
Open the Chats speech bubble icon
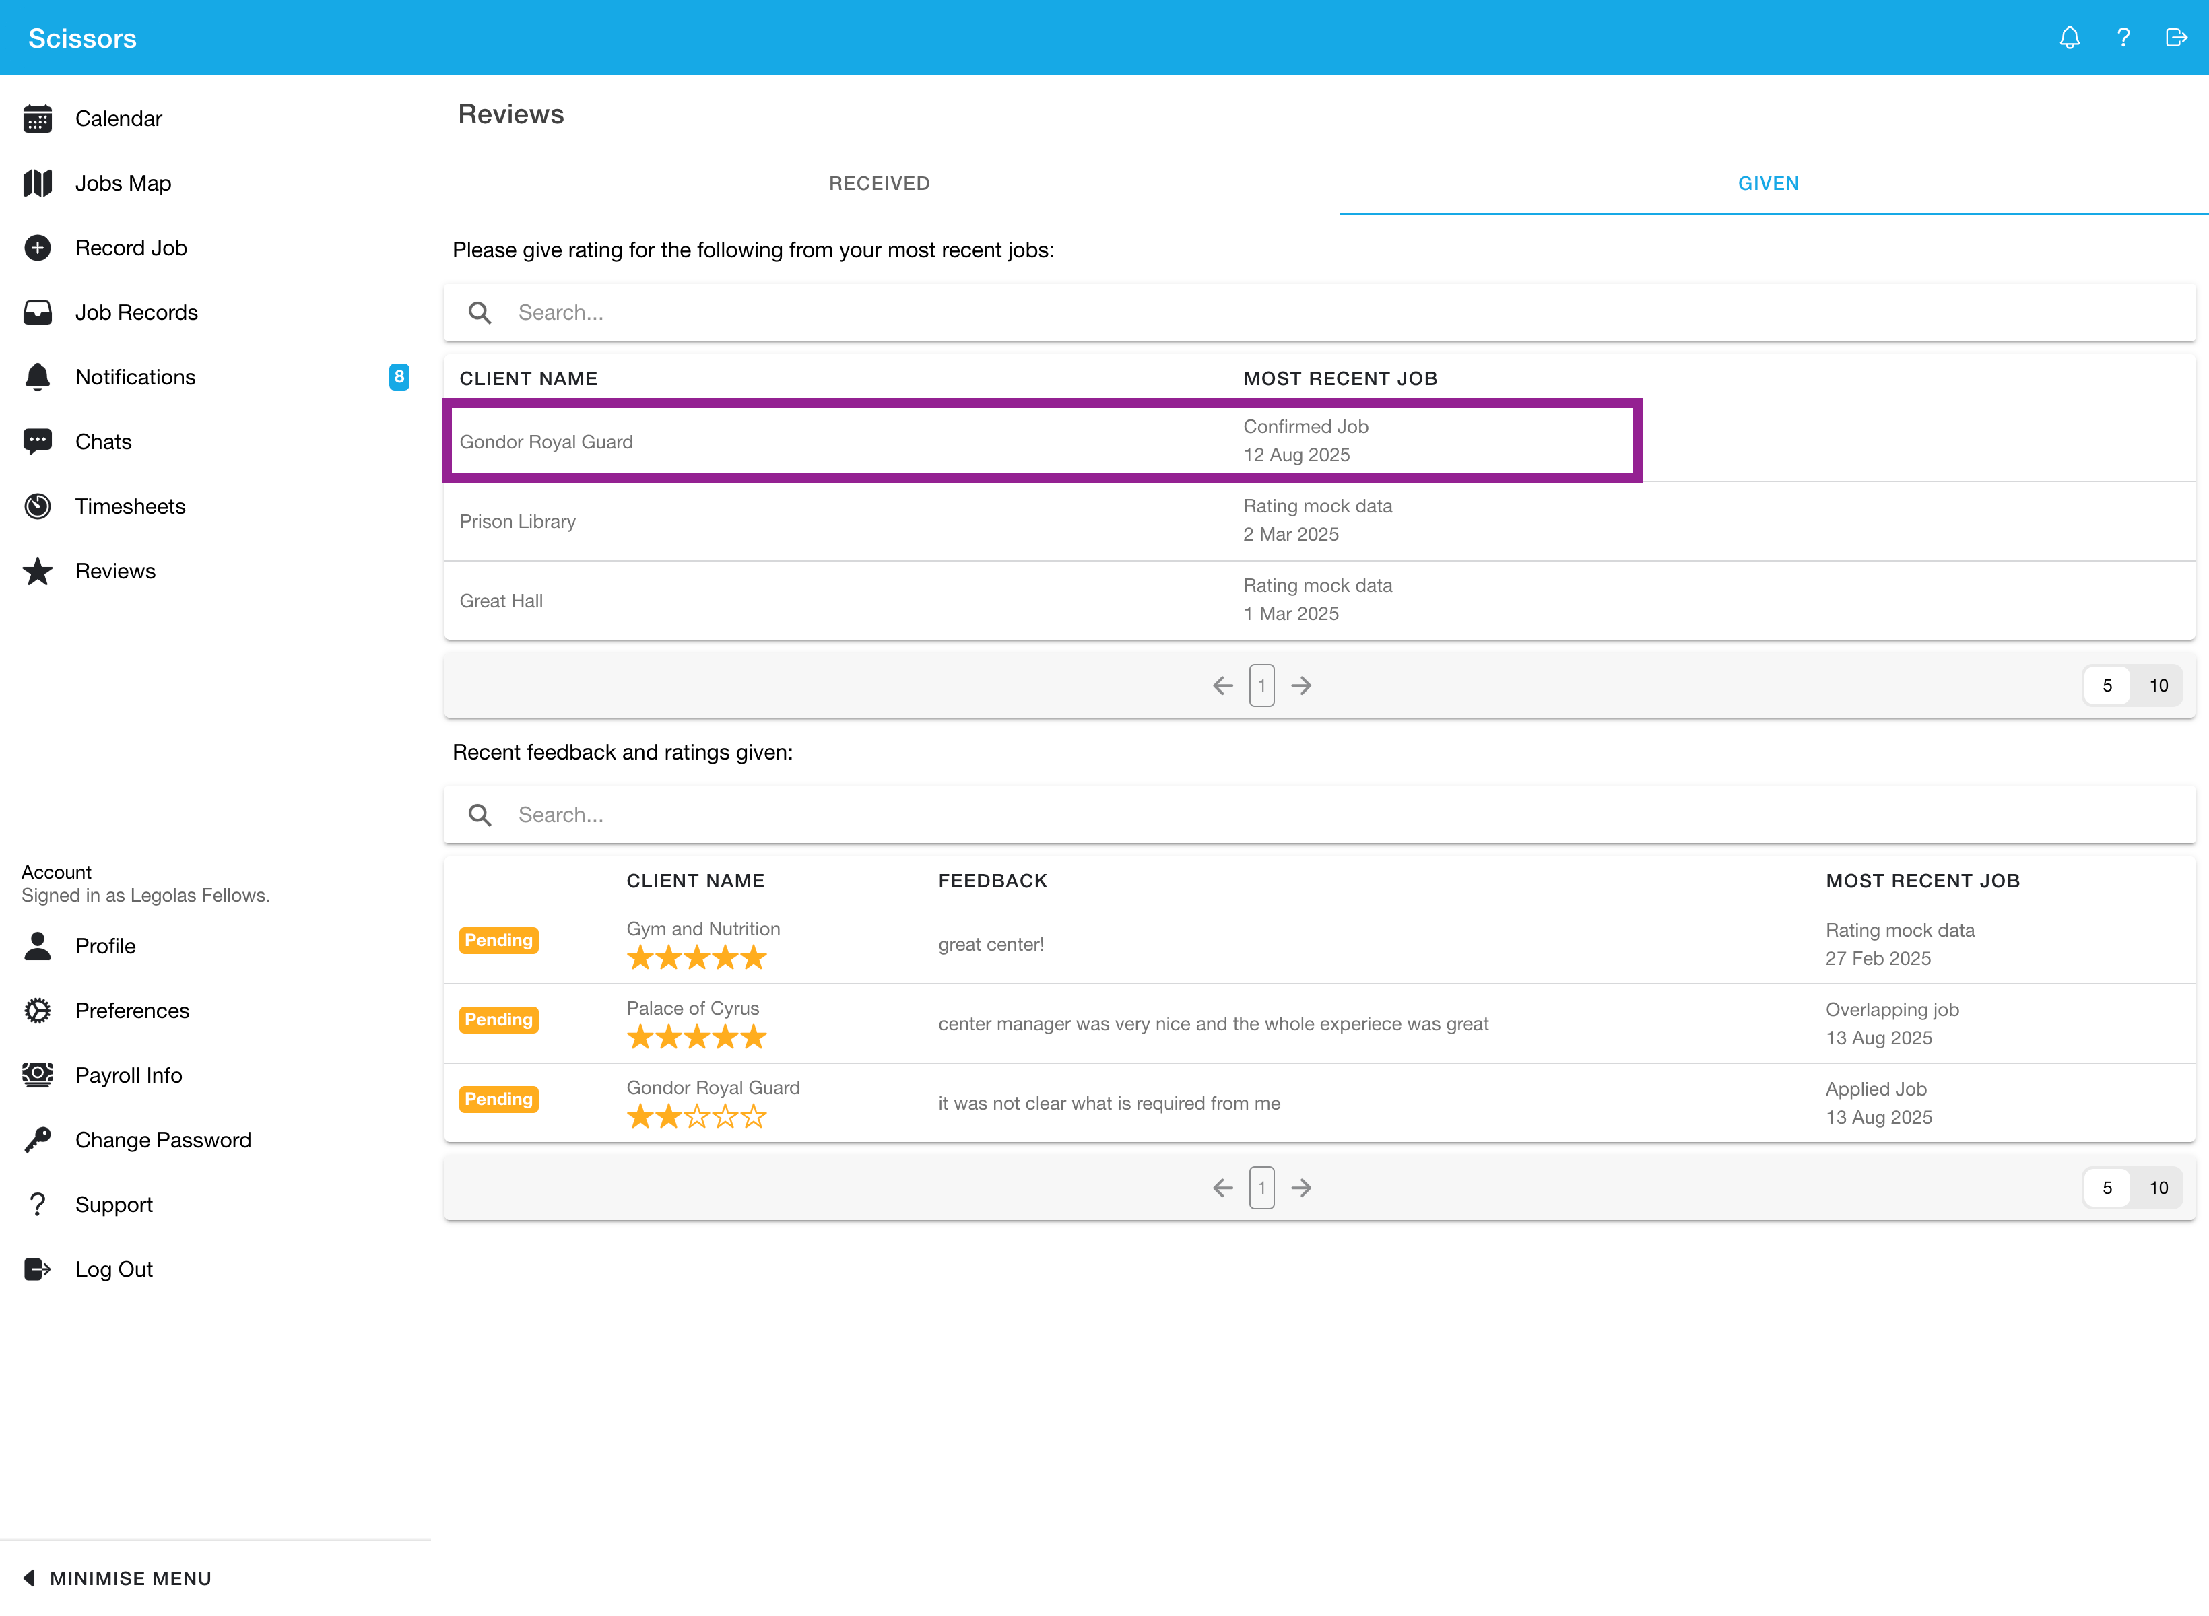tap(37, 441)
